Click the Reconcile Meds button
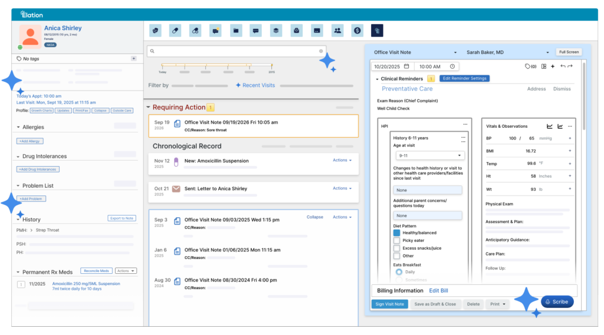Viewport: 604px width, 335px height. pyautogui.click(x=96, y=271)
